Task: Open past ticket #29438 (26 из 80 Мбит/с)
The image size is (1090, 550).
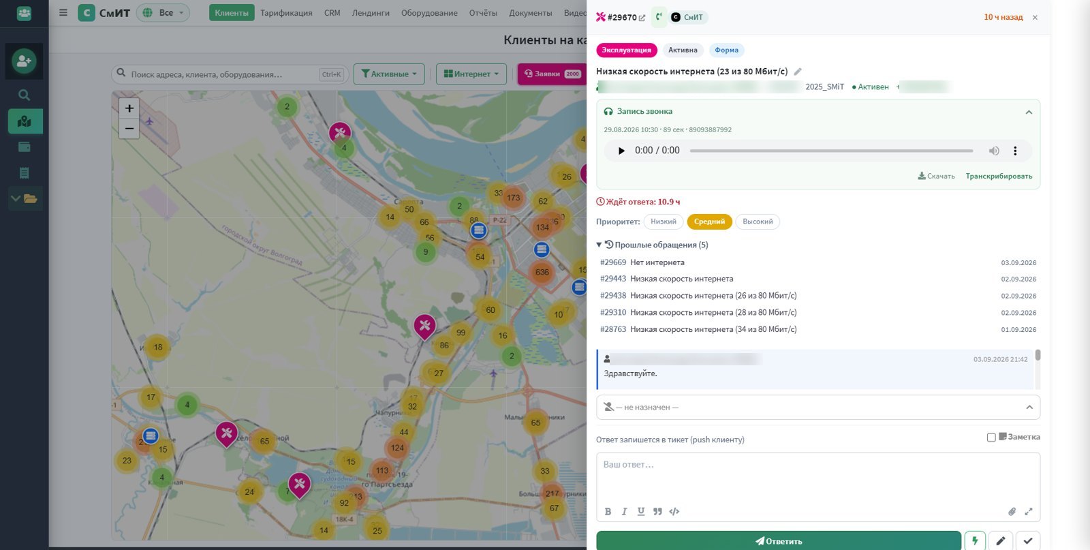Action: coord(817,296)
